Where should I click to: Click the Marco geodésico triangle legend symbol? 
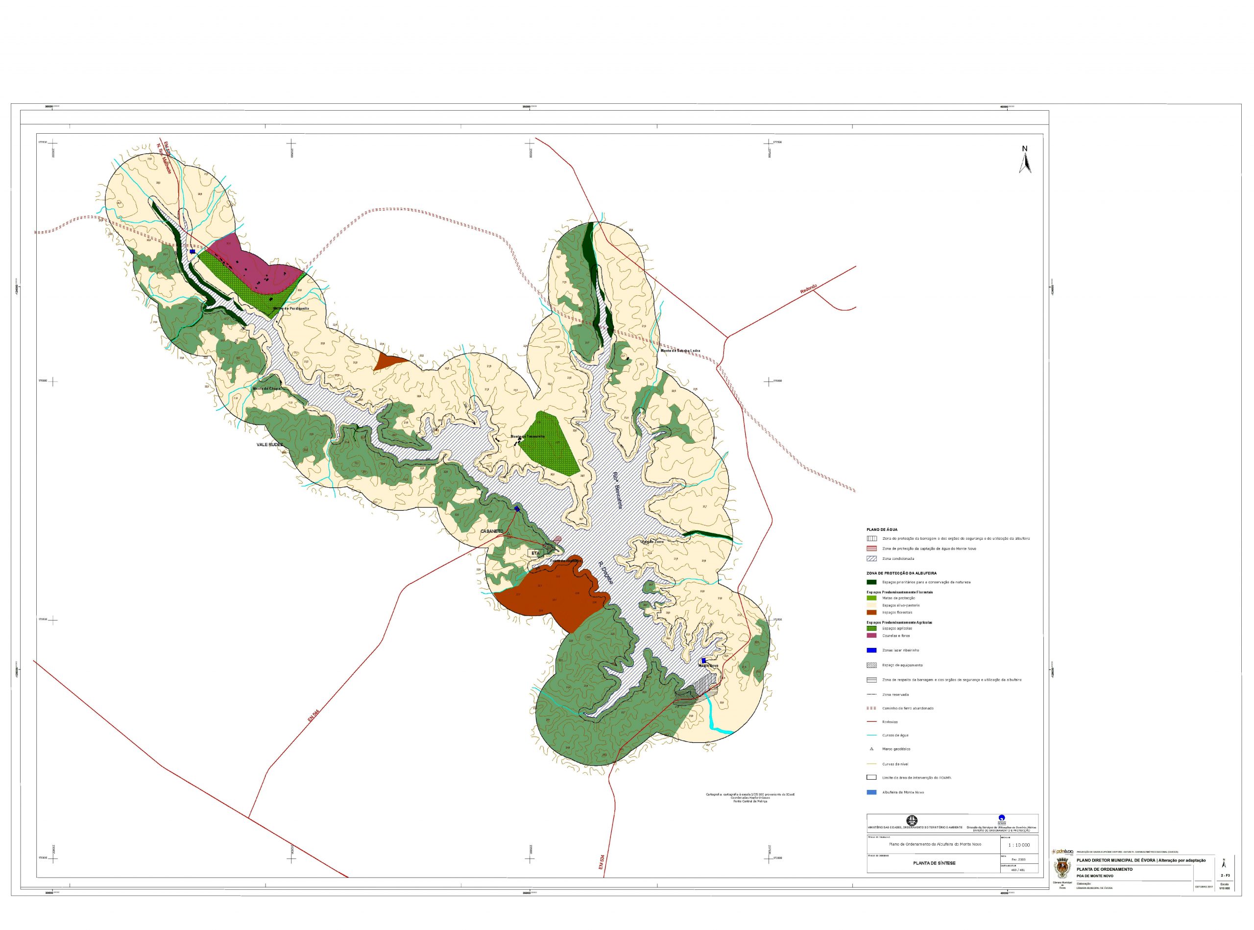click(x=871, y=749)
